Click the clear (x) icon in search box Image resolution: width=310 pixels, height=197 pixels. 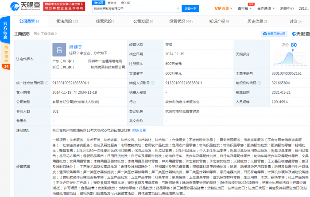click(177, 8)
